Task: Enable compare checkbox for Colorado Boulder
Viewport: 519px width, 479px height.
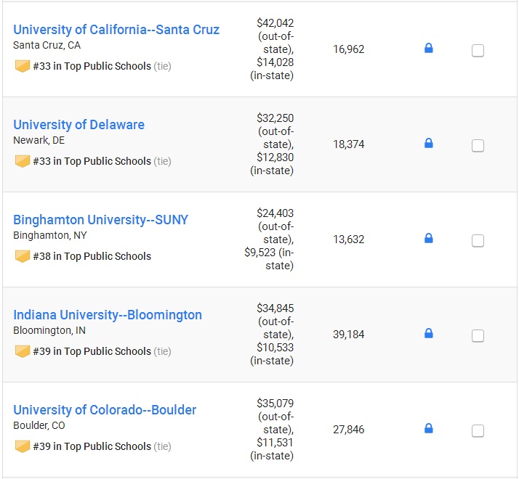Action: click(x=478, y=430)
